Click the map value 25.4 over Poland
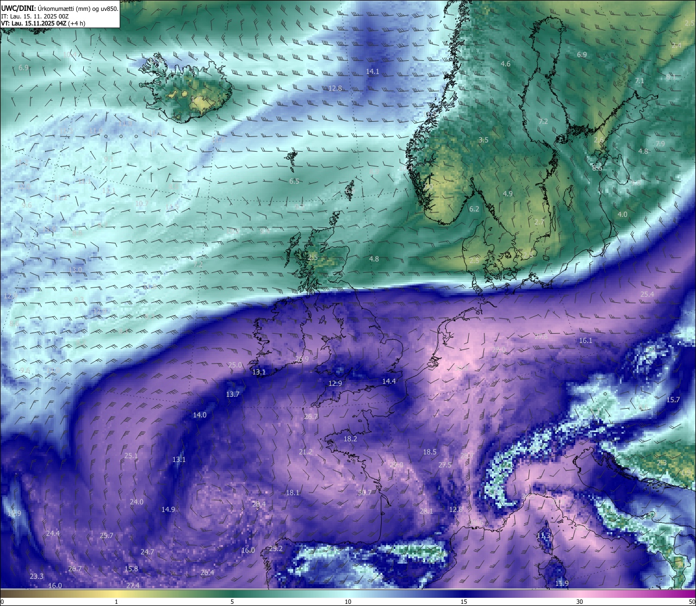696x606 pixels. click(x=647, y=295)
